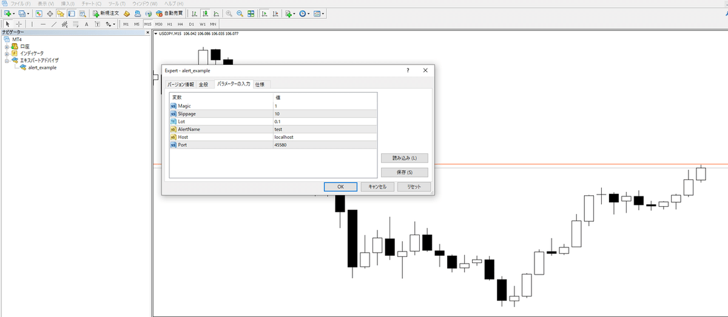Image resolution: width=728 pixels, height=317 pixels.
Task: Select the horizontal line tool
Action: 43,24
